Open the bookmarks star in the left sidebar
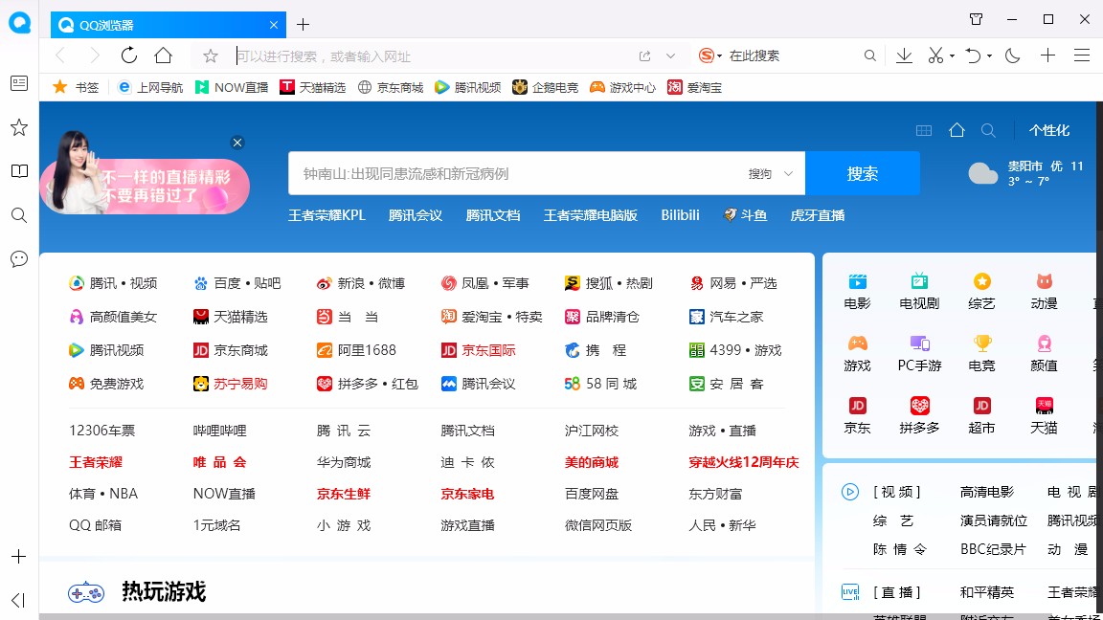The image size is (1103, 620). [18, 126]
